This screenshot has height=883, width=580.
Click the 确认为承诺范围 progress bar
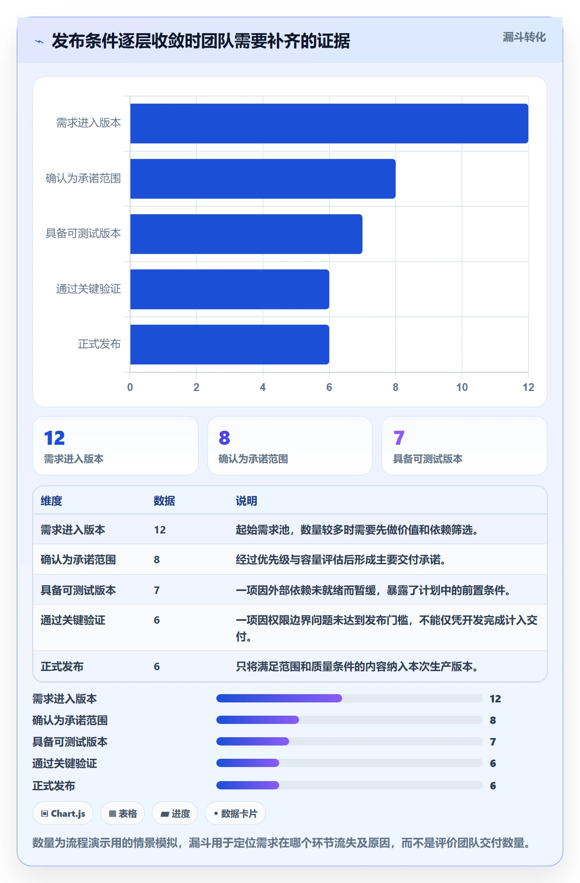[349, 720]
